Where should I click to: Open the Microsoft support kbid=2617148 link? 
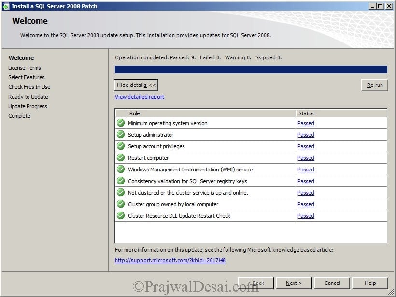(170, 260)
